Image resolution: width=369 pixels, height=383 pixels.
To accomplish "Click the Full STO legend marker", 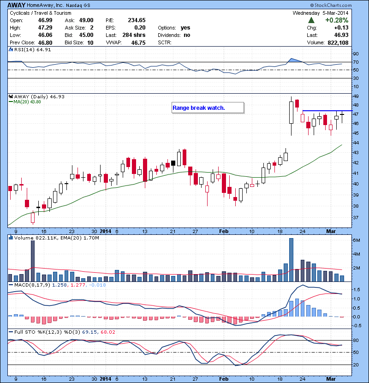I will click(11, 332).
